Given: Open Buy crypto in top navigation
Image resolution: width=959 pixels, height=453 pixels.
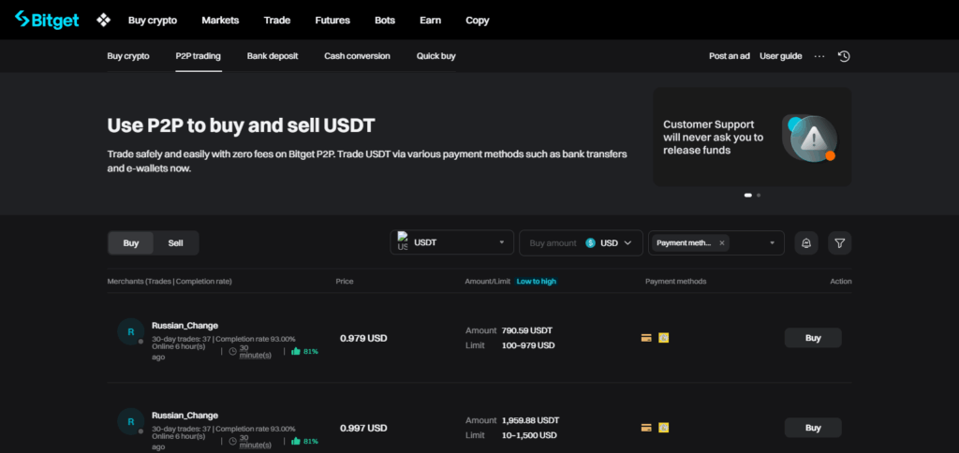Looking at the screenshot, I should 153,21.
